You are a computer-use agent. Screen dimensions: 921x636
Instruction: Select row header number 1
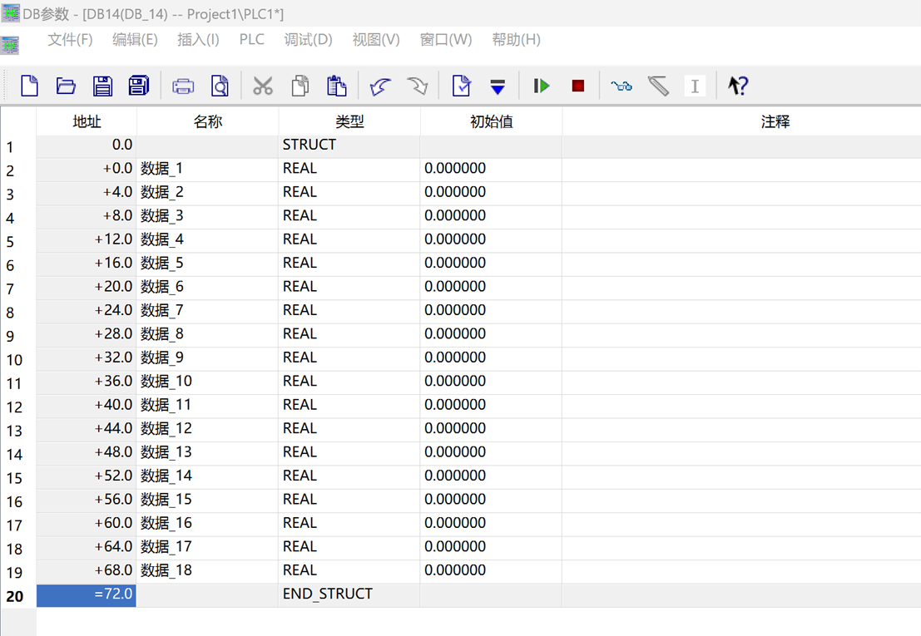pyautogui.click(x=18, y=146)
